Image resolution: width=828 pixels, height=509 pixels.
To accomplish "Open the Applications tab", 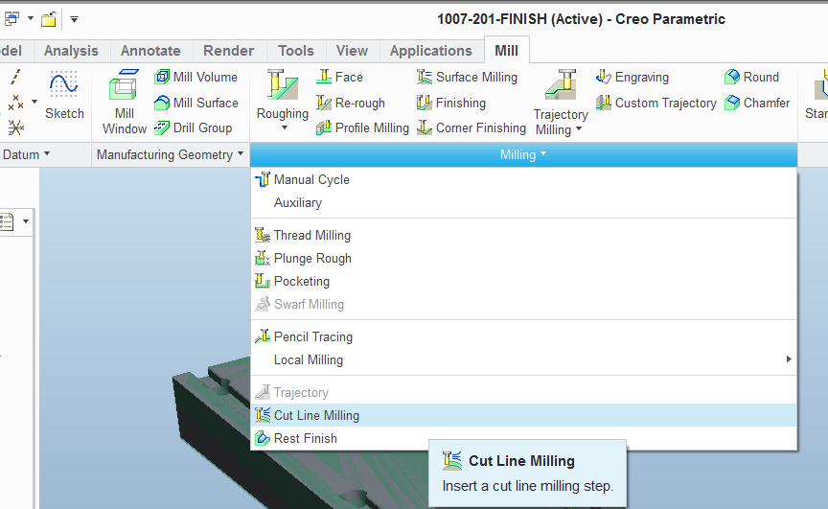I will (431, 51).
